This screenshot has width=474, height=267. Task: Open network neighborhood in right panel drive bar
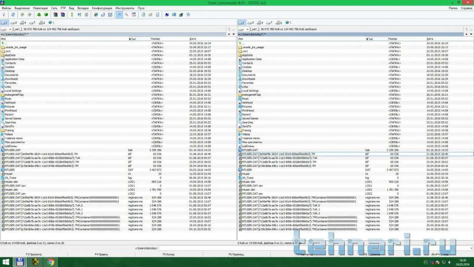[288, 23]
